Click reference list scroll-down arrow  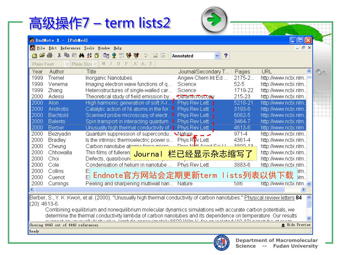309,184
